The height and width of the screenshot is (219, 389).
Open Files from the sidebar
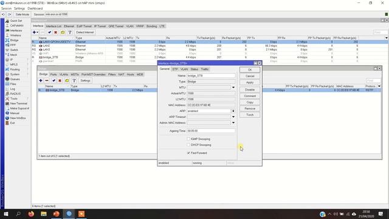[x=13, y=84]
